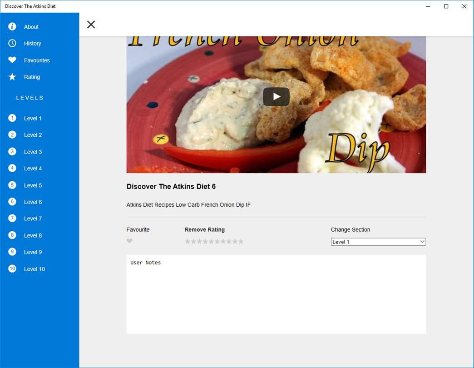This screenshot has width=474, height=368.
Task: Close the Discover The Atkins Diet window
Action: click(x=464, y=6)
